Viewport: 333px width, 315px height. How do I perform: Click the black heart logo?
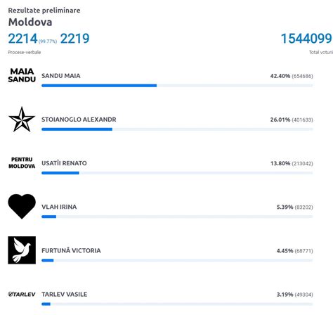(22, 207)
